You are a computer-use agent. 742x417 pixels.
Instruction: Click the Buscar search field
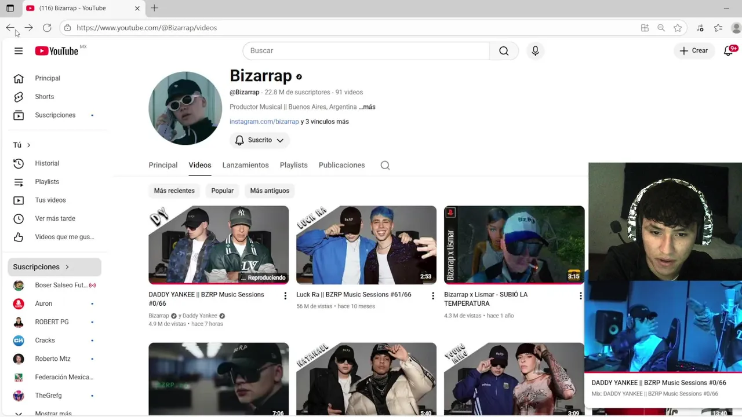pyautogui.click(x=366, y=51)
